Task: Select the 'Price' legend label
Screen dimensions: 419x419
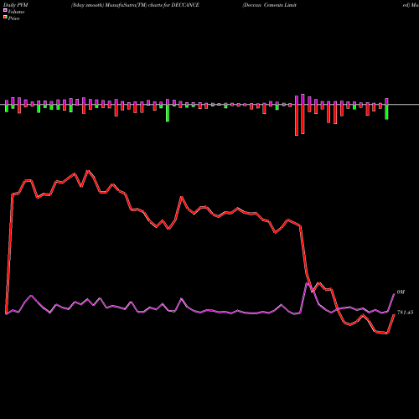Action: coord(13,18)
